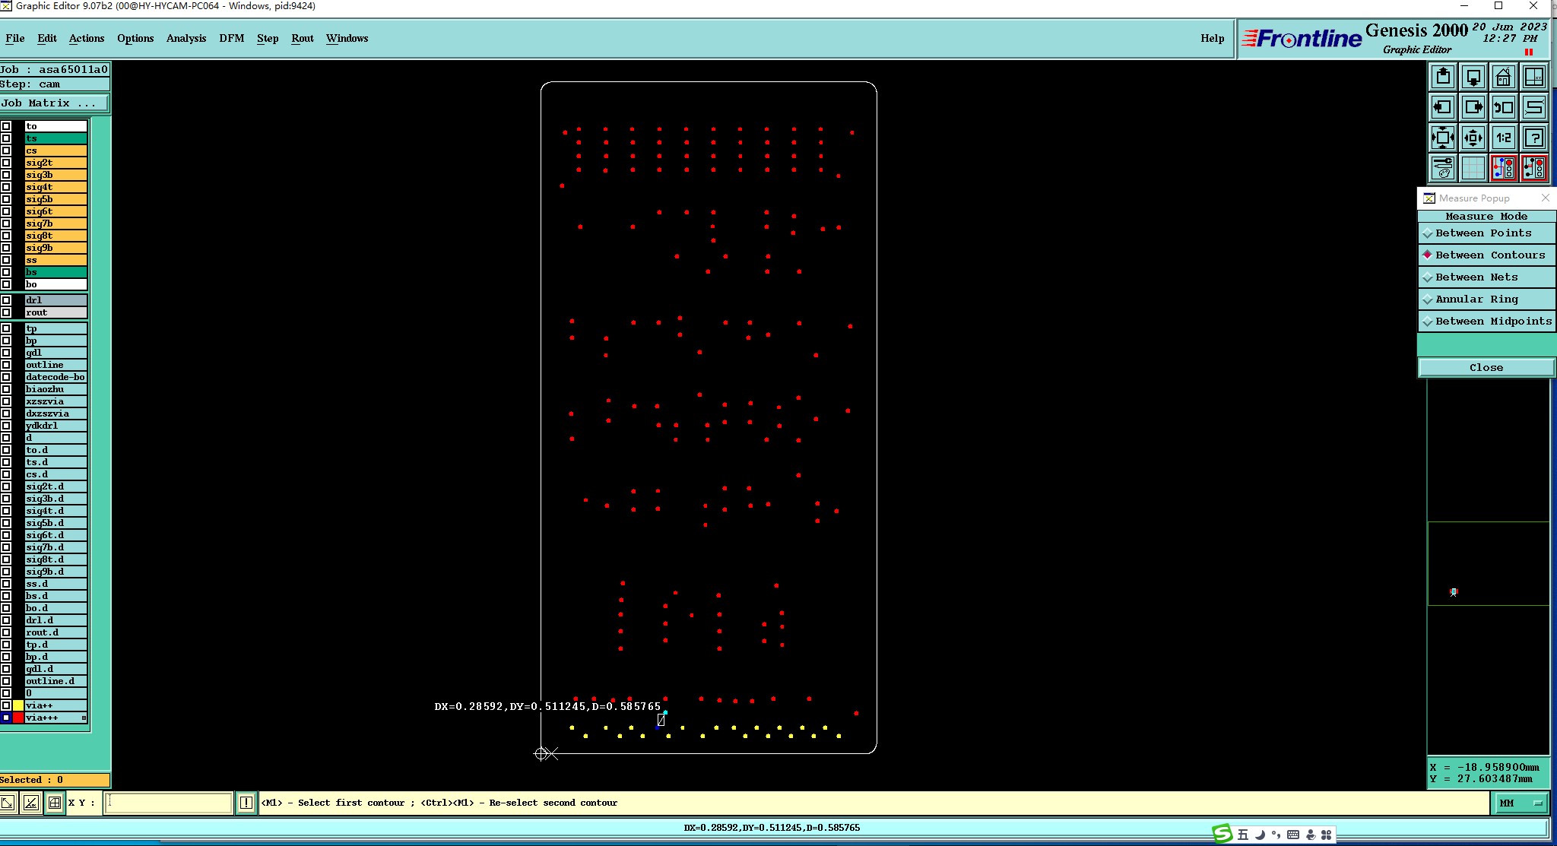Click the pan up arrow icon
The height and width of the screenshot is (846, 1557).
(1442, 78)
